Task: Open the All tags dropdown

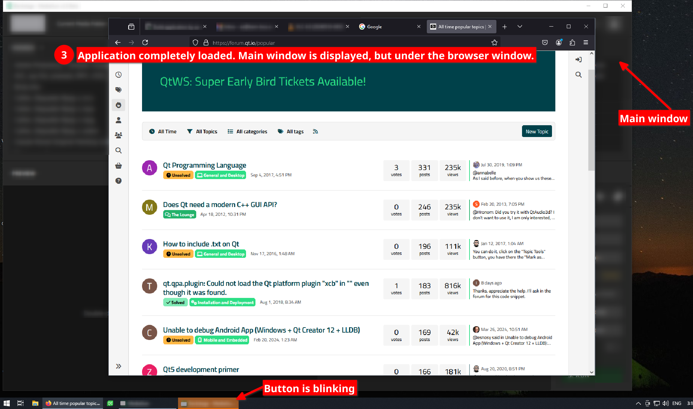Action: [x=291, y=132]
